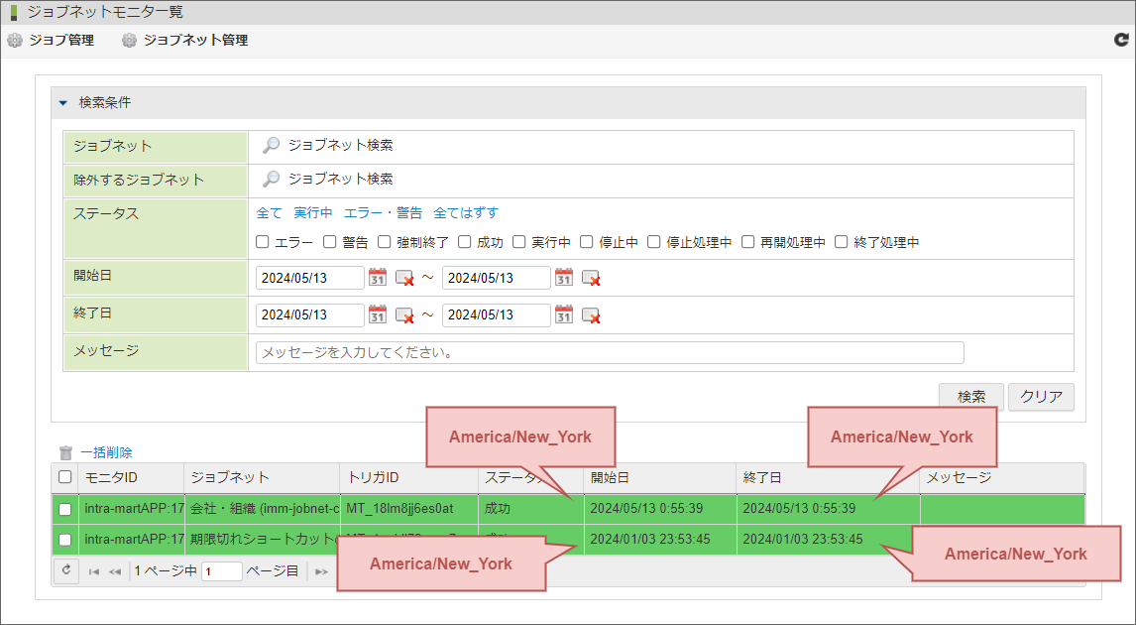Viewport: 1136px width, 625px height.
Task: Click the grid reload icon in pager
Action: click(x=66, y=570)
